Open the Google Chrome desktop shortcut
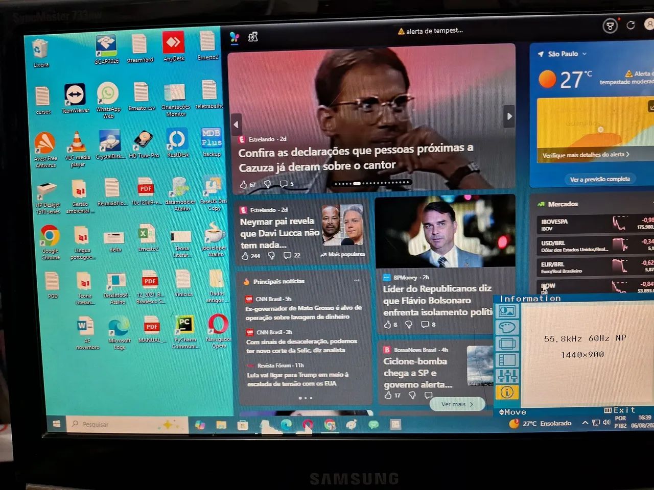This screenshot has height=490, width=654. pos(50,243)
